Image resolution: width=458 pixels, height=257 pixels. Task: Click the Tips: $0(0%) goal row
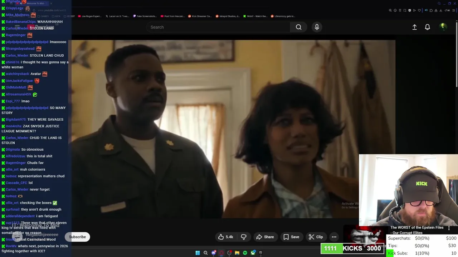pos(422,246)
